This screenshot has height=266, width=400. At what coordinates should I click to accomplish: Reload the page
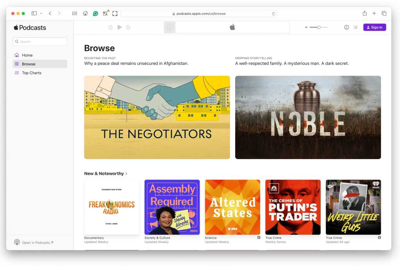(273, 14)
